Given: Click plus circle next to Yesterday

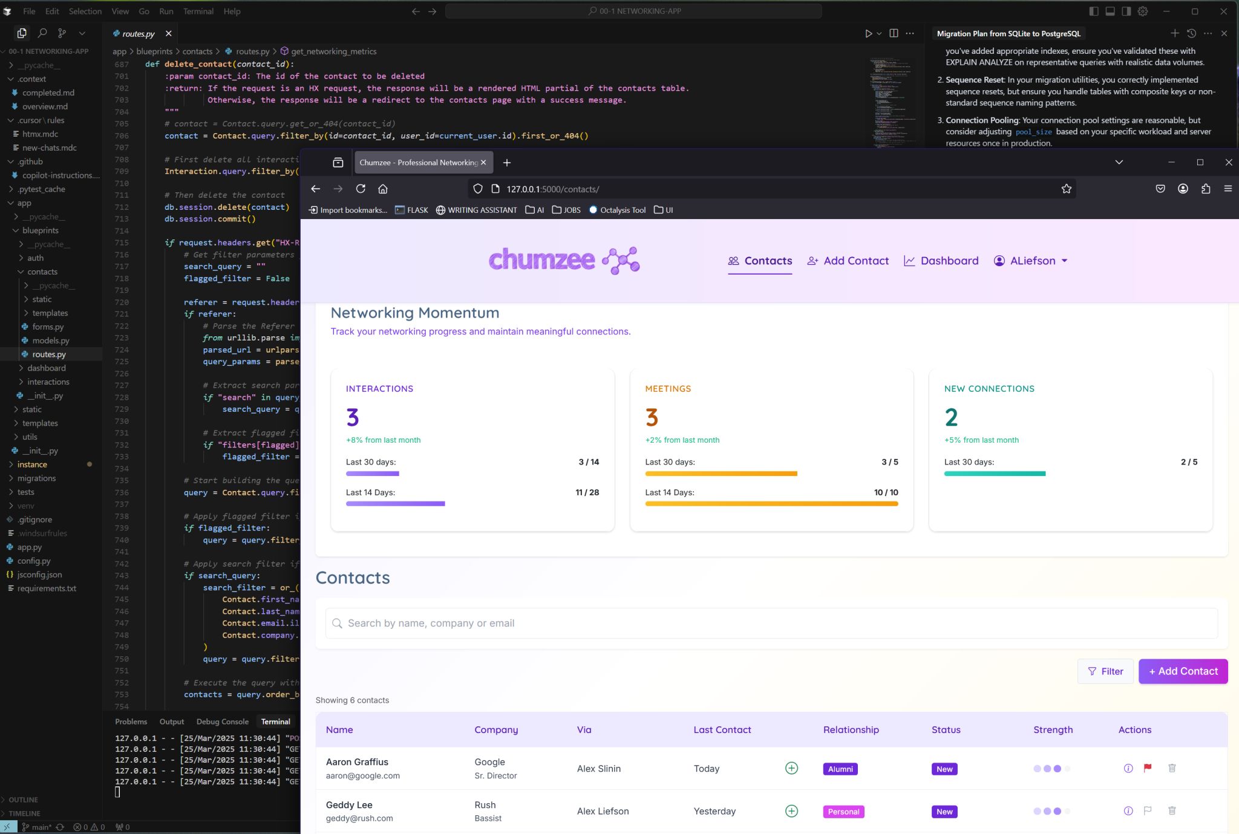Looking at the screenshot, I should [791, 811].
